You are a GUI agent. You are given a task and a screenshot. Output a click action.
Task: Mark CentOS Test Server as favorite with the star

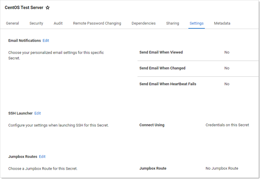point(48,8)
